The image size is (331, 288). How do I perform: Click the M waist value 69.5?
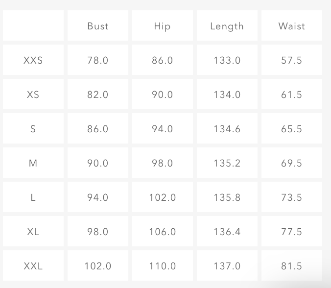coord(291,163)
